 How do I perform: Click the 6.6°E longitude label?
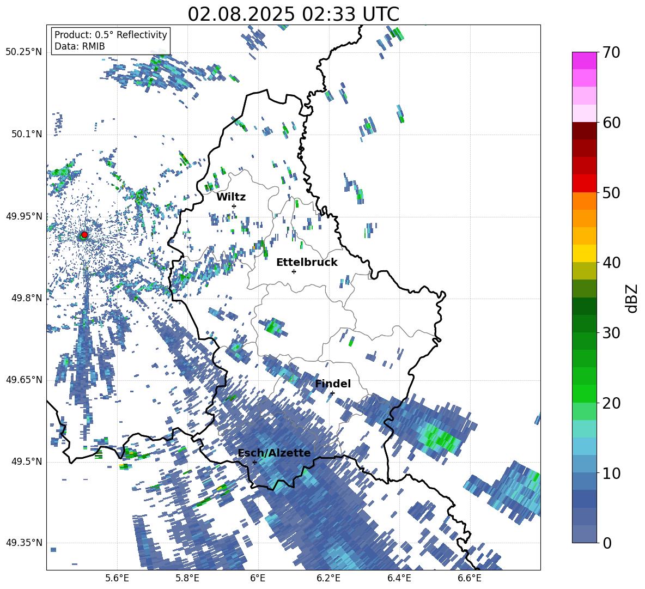click(470, 578)
